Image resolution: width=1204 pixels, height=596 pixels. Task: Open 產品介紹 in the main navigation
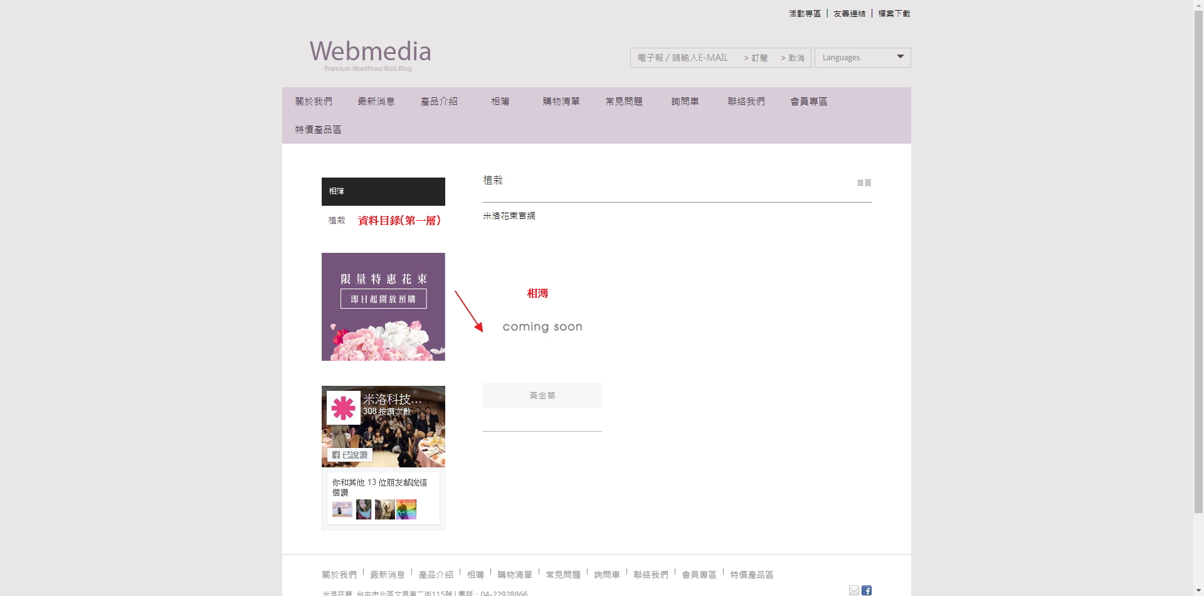tap(439, 102)
